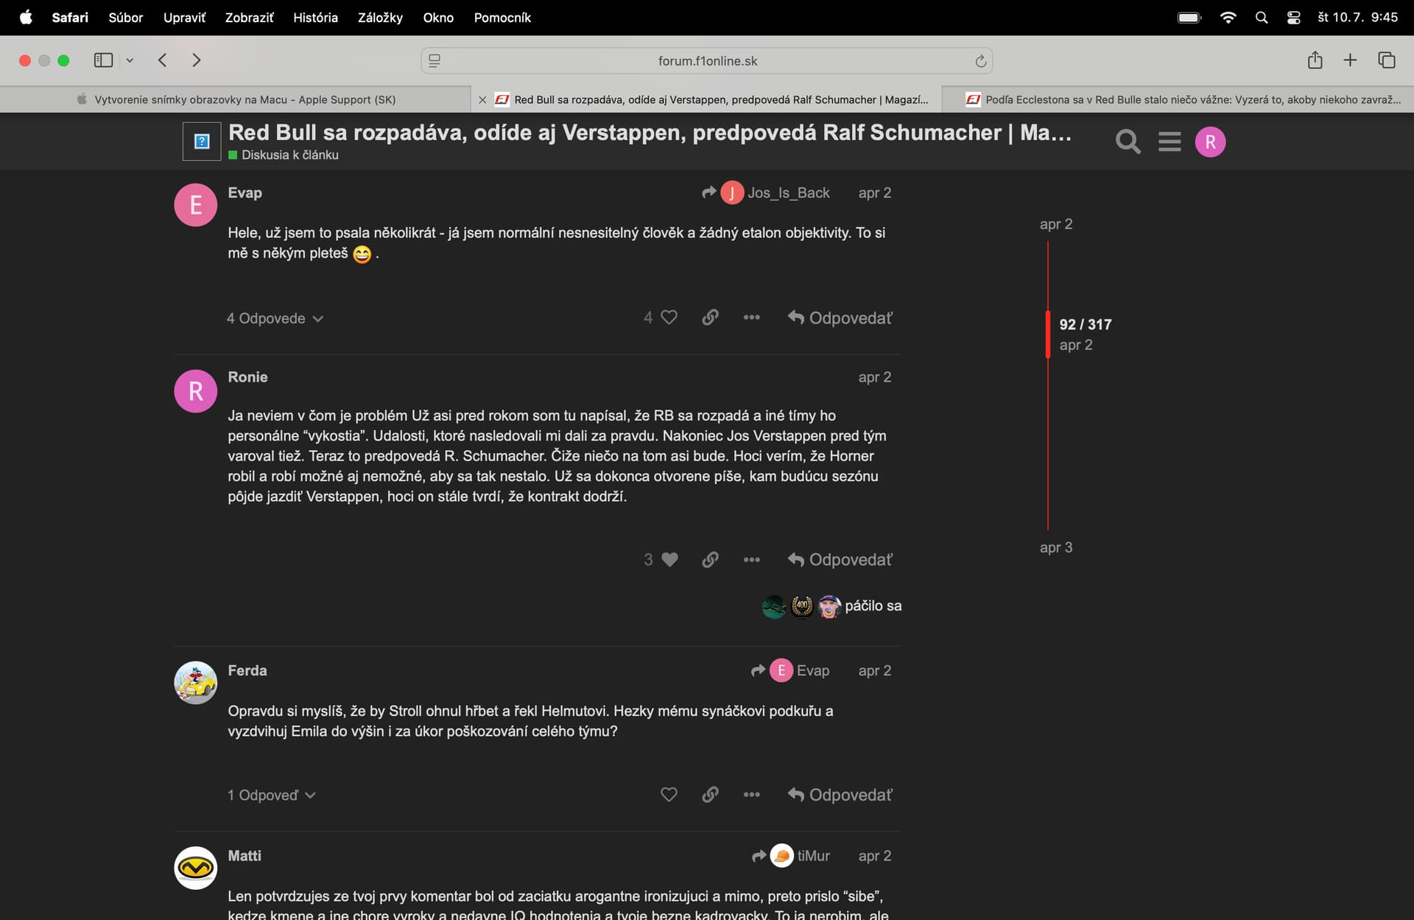Image resolution: width=1414 pixels, height=920 pixels.
Task: Jump to apr 3 at the timeline bottom
Action: 1056,547
